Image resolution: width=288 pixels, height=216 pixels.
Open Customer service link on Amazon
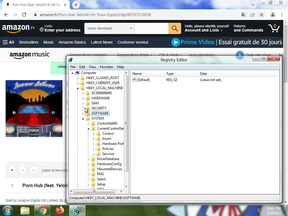click(x=133, y=42)
